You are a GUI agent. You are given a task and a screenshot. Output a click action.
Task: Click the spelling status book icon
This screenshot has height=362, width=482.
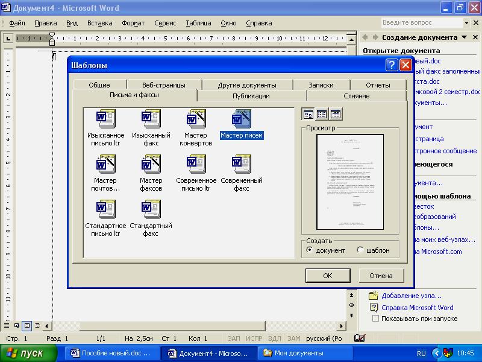click(359, 338)
